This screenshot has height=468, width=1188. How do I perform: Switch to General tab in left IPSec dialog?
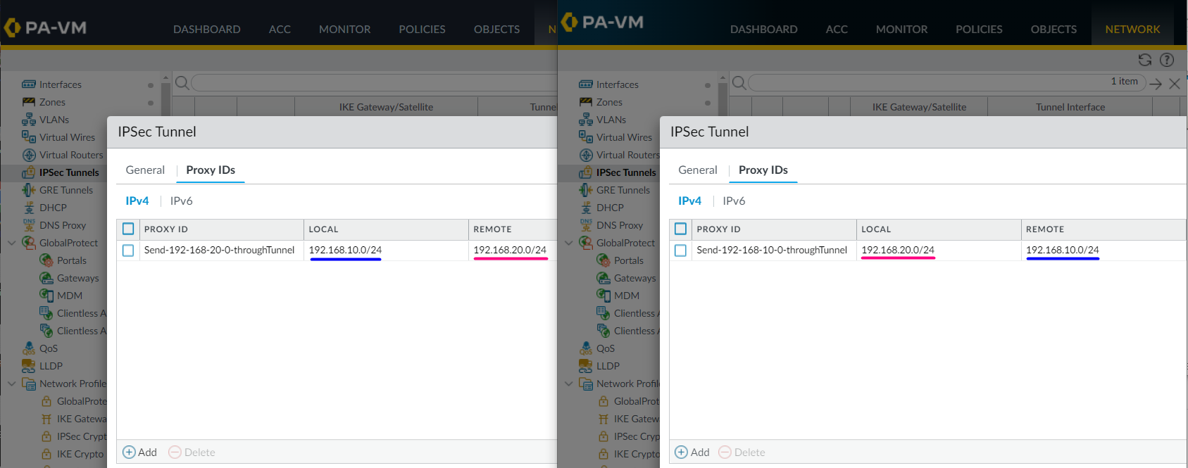coord(145,170)
